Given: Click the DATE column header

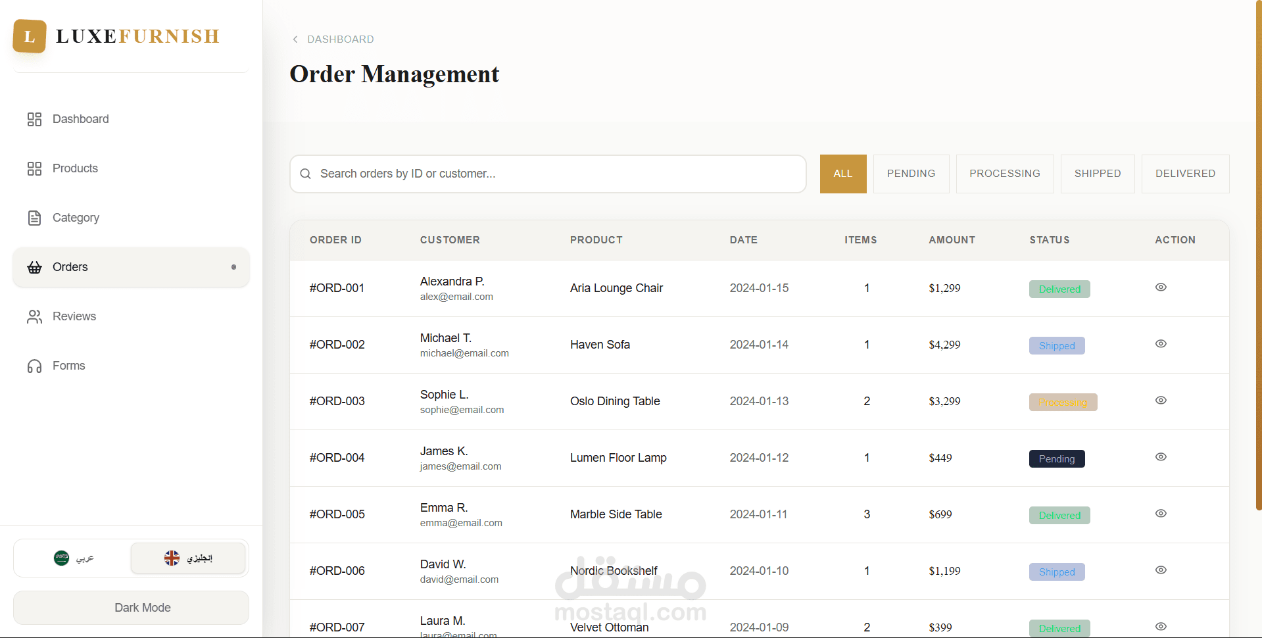Looking at the screenshot, I should [x=744, y=240].
